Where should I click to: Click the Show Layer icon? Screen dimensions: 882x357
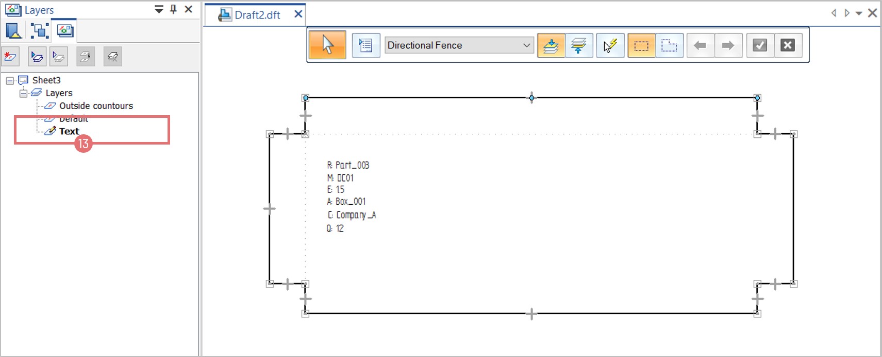click(37, 57)
